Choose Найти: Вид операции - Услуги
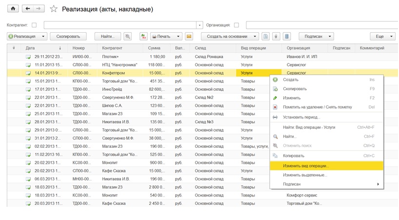The height and width of the screenshot is (220, 399). point(326,127)
